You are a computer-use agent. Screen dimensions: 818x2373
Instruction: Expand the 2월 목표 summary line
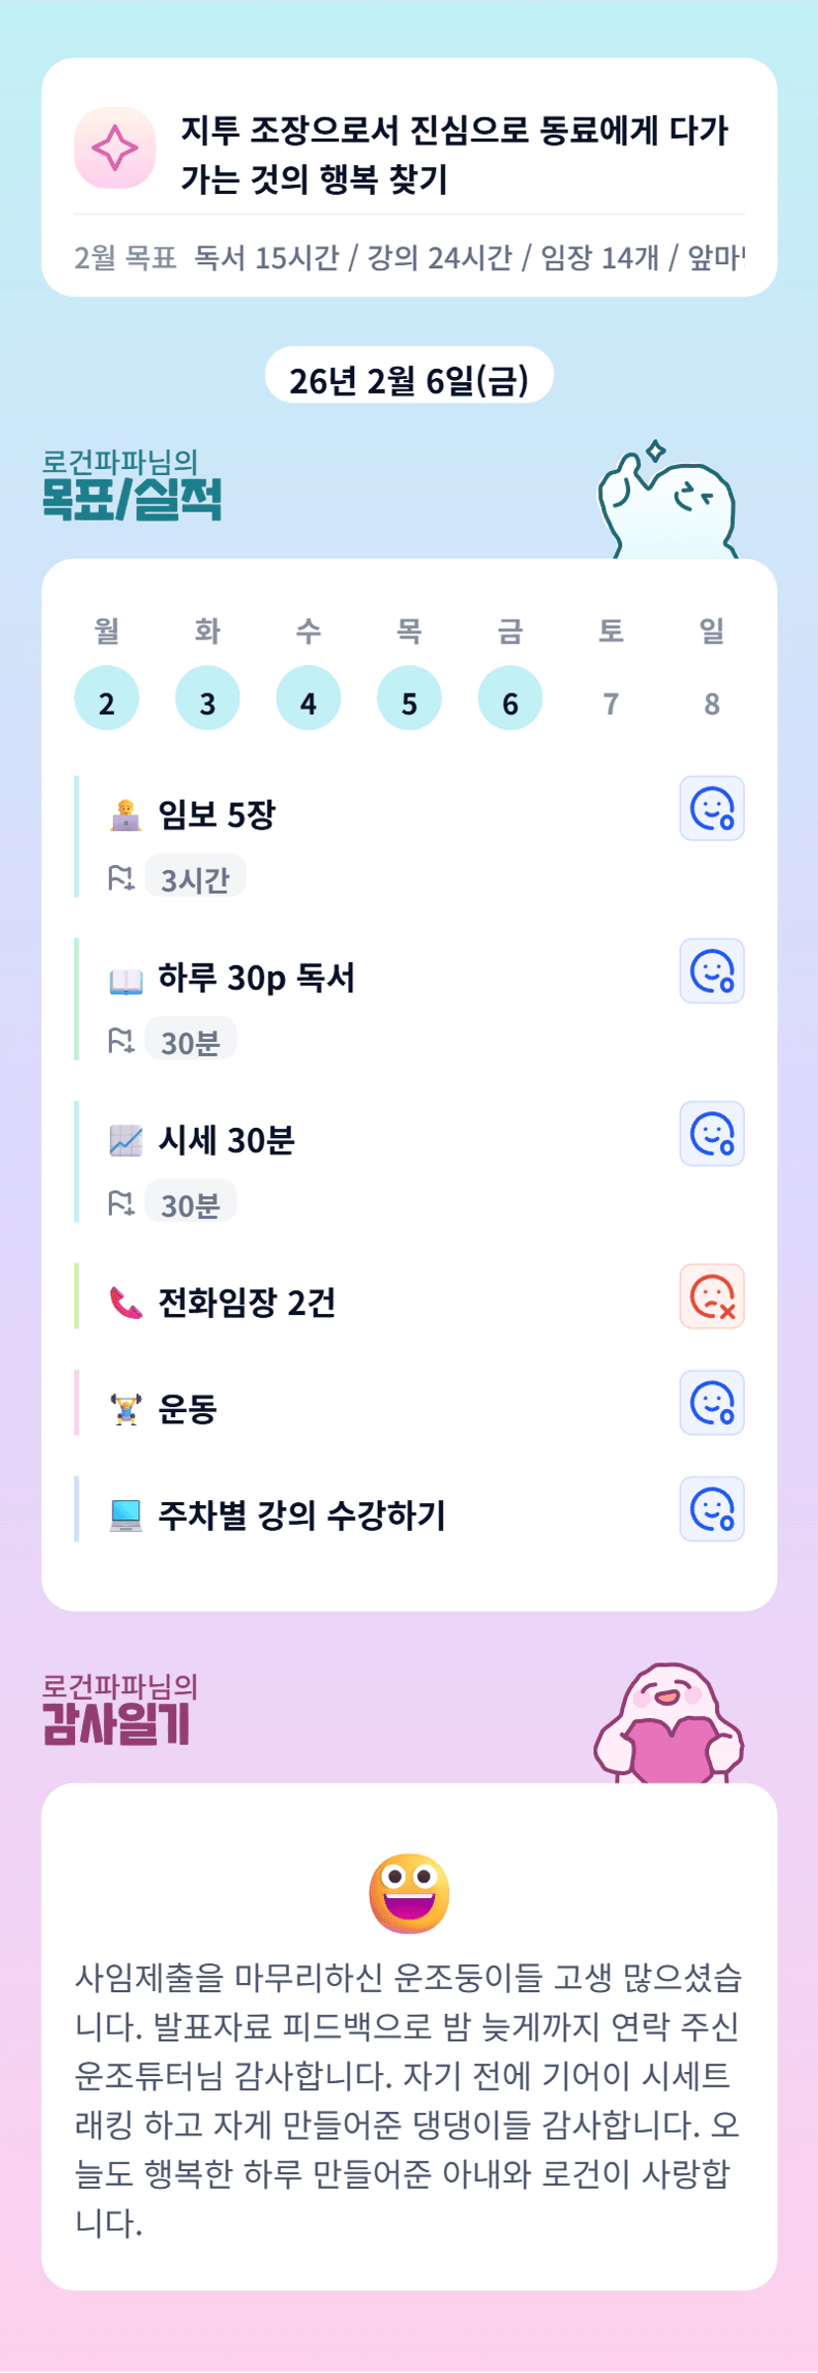409,258
